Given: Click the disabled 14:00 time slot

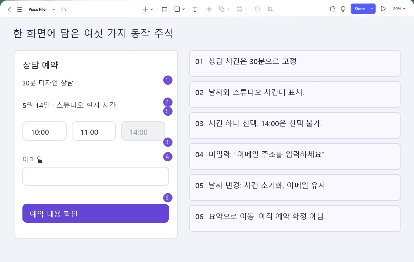Looking at the screenshot, I should [x=143, y=131].
